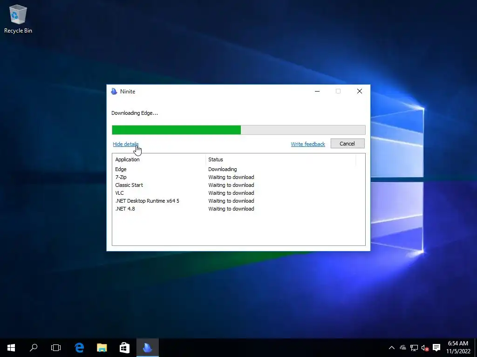Click the Ninite logo in the title bar
The image size is (477, 357).
coord(114,92)
